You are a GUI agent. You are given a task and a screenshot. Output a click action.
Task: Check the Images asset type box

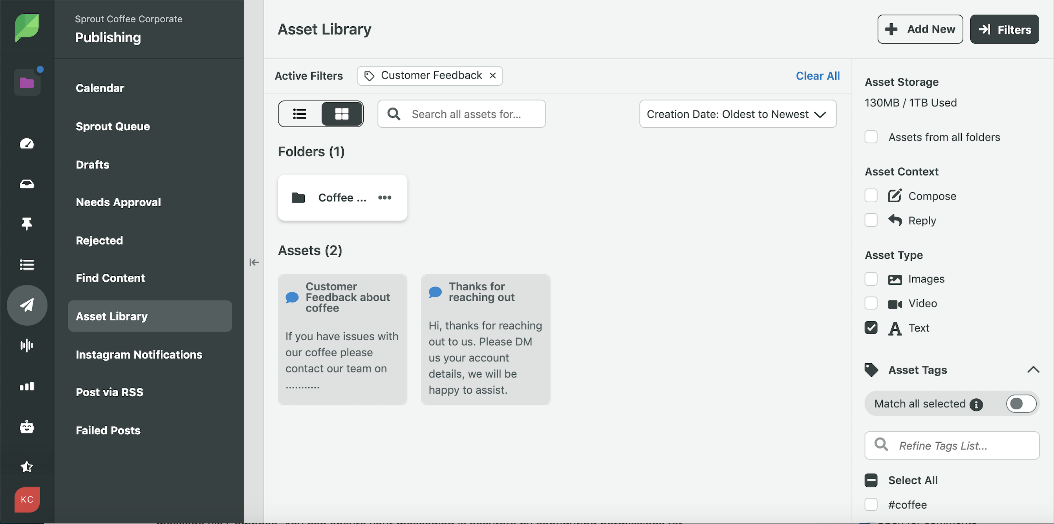[x=871, y=279]
